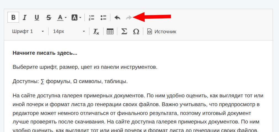Toggle Bold formatting
Image resolution: width=279 pixels, height=132 pixels.
point(13,17)
